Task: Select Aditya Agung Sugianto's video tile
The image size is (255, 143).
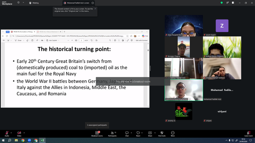Action: click(x=222, y=47)
